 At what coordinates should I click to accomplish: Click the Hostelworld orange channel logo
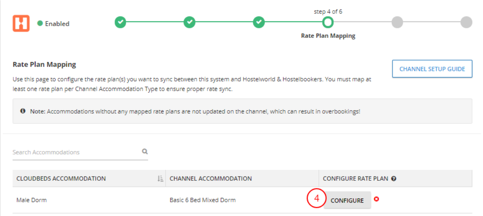click(x=21, y=23)
